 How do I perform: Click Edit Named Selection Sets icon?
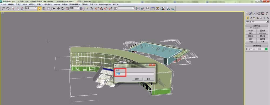pos(116,8)
